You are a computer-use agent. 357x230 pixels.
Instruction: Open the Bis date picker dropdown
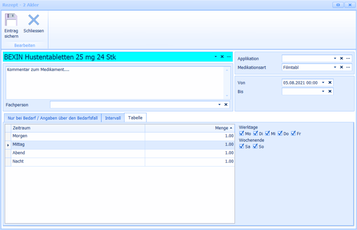click(323, 91)
